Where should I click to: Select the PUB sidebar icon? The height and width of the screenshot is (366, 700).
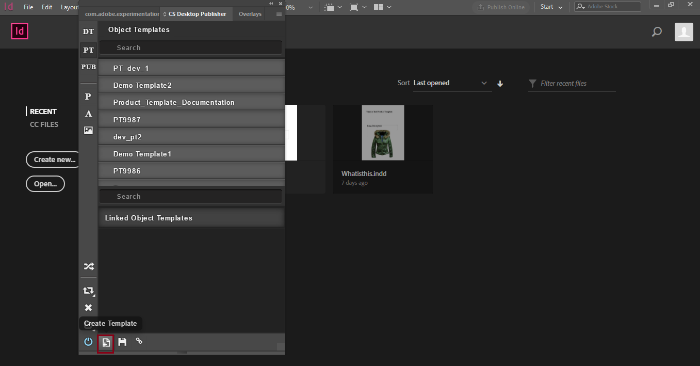pos(89,67)
